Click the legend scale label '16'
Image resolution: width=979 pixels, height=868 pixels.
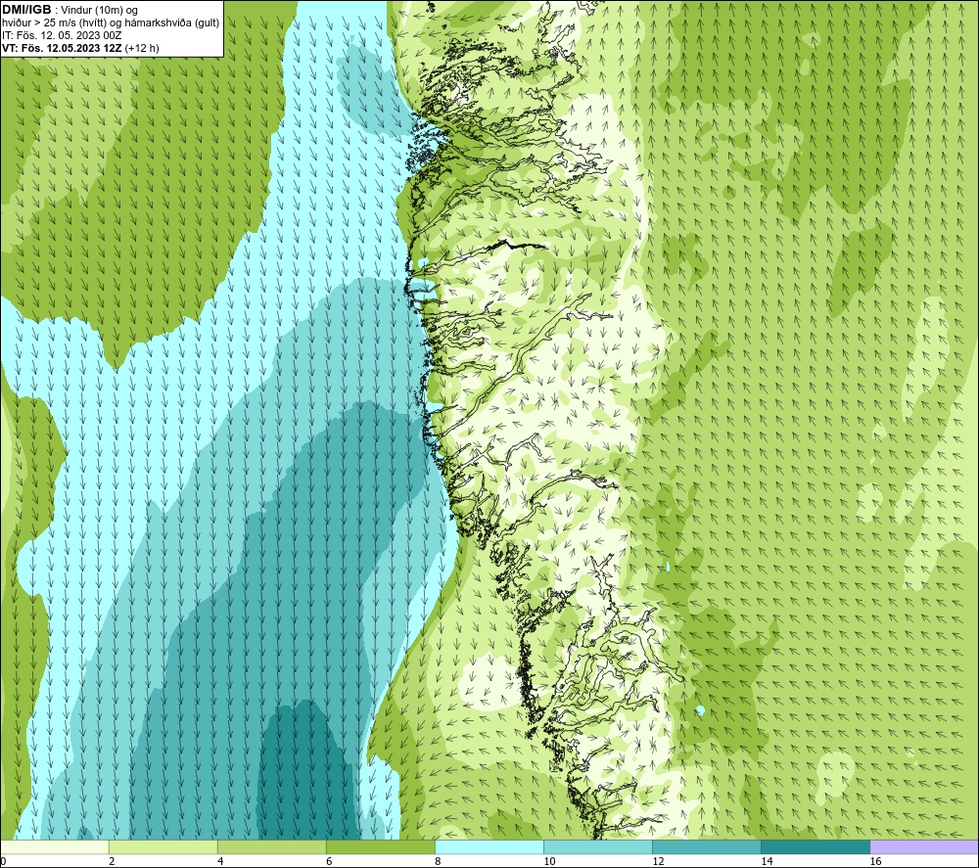pyautogui.click(x=875, y=861)
